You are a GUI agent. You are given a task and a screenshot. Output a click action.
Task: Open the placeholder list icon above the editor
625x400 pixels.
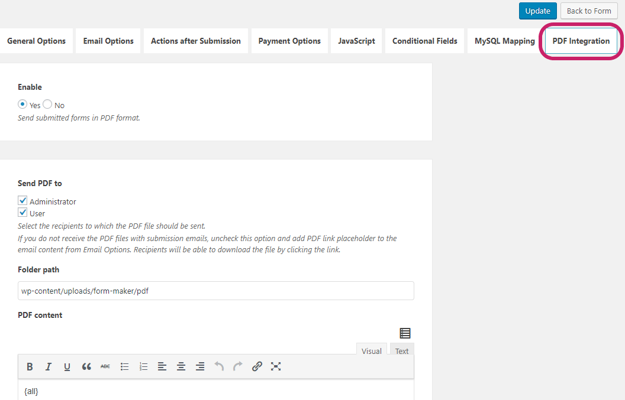[x=405, y=333]
